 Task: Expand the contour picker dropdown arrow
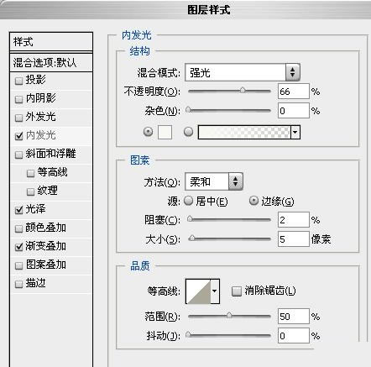[x=215, y=291]
